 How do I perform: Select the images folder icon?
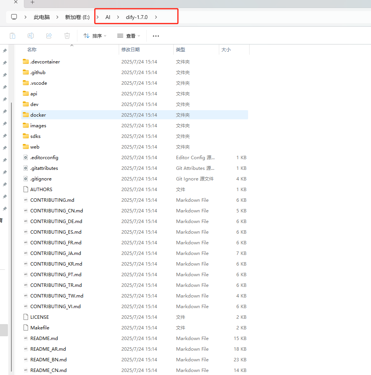click(26, 125)
